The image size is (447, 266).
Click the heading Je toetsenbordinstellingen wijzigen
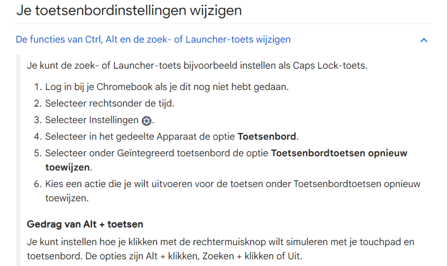click(129, 10)
